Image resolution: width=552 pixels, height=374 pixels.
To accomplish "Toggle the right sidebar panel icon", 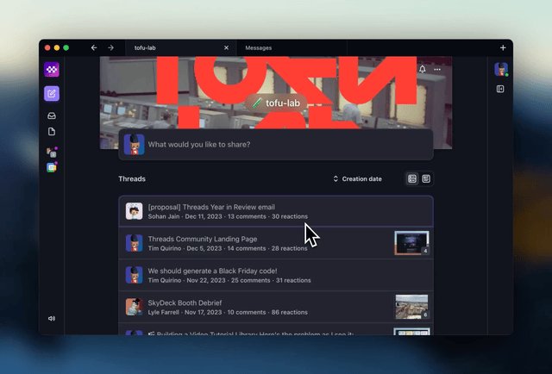I will [500, 89].
